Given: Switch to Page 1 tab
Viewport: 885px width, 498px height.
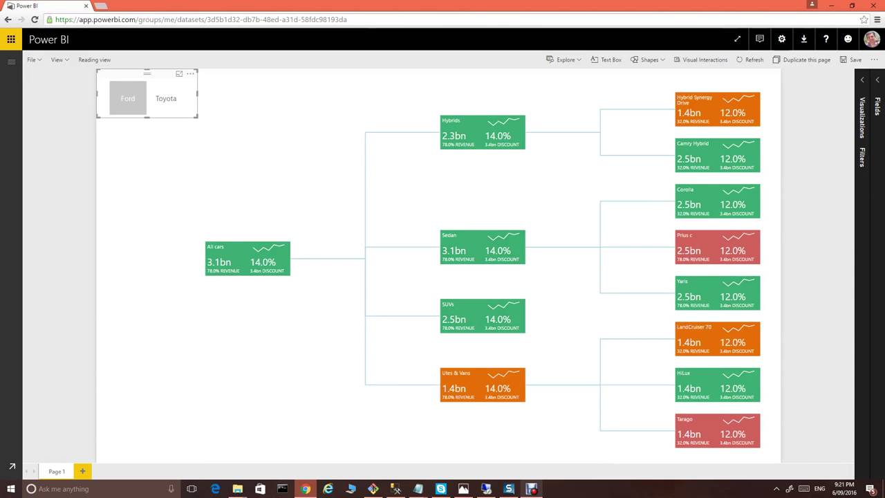Looking at the screenshot, I should point(57,471).
